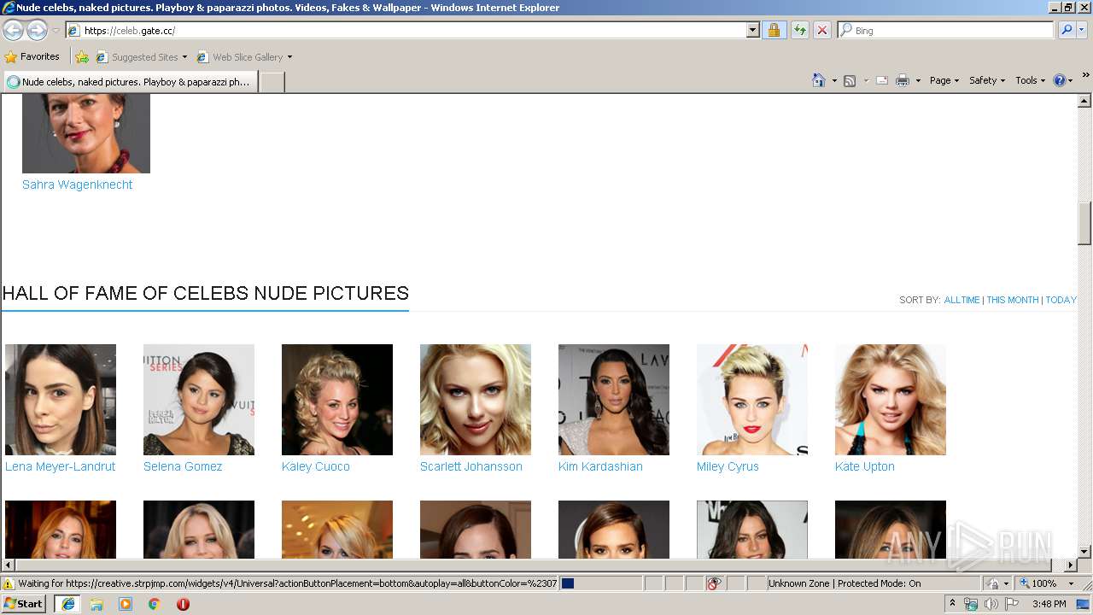Open Scarlett Johansson name link
This screenshot has height=615, width=1093.
tap(471, 466)
